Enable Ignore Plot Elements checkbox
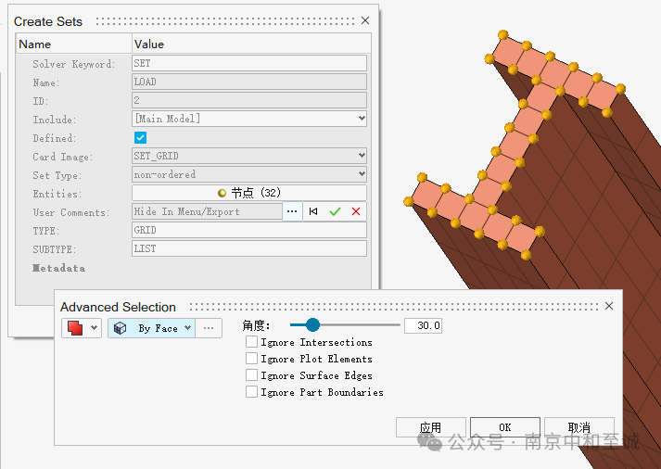The width and height of the screenshot is (661, 469). tap(251, 359)
